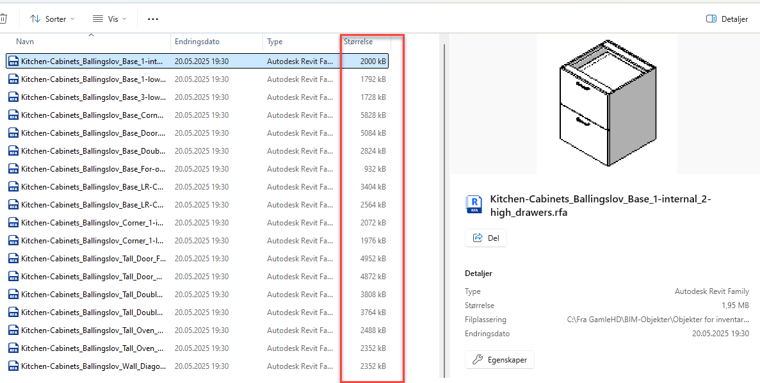Image resolution: width=760 pixels, height=383 pixels.
Task: Click the 4952 kB size cell
Action: [x=373, y=258]
